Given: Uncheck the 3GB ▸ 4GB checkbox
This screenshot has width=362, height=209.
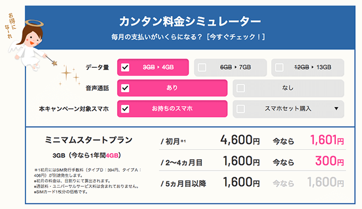Looking at the screenshot, I should [x=125, y=68].
